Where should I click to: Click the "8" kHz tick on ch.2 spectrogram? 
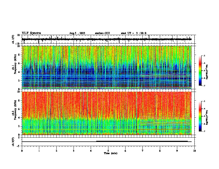19,101
